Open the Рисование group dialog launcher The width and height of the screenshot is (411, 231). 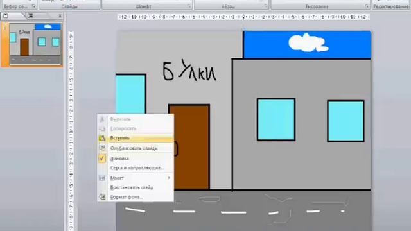[x=367, y=6]
